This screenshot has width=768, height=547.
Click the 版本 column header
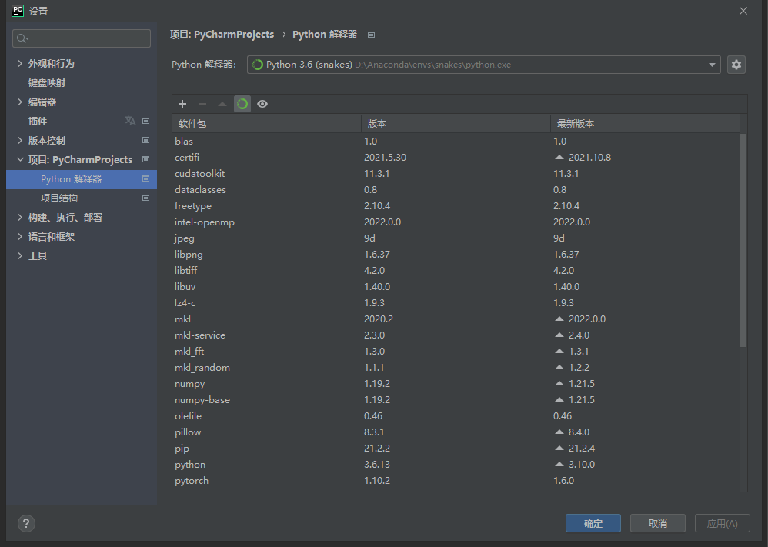456,123
